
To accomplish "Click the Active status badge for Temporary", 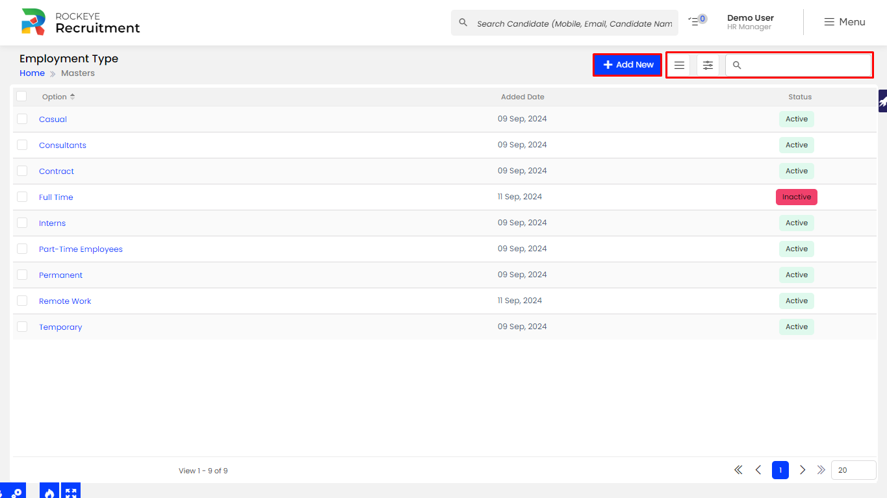I will pos(797,327).
